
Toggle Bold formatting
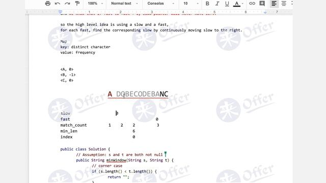pos(207,4)
